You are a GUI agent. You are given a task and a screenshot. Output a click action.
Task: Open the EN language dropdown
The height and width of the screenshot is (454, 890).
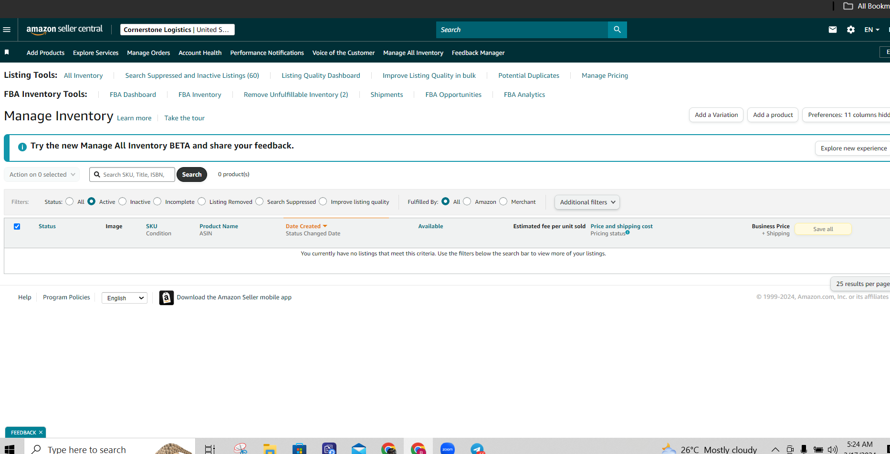[x=871, y=30]
